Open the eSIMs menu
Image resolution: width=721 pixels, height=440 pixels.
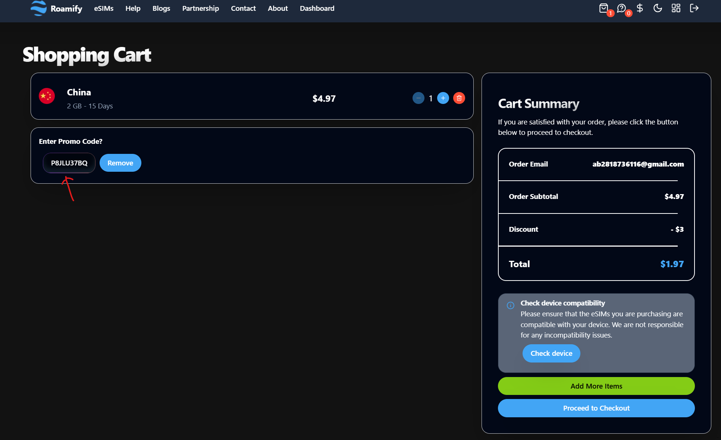[x=104, y=8]
